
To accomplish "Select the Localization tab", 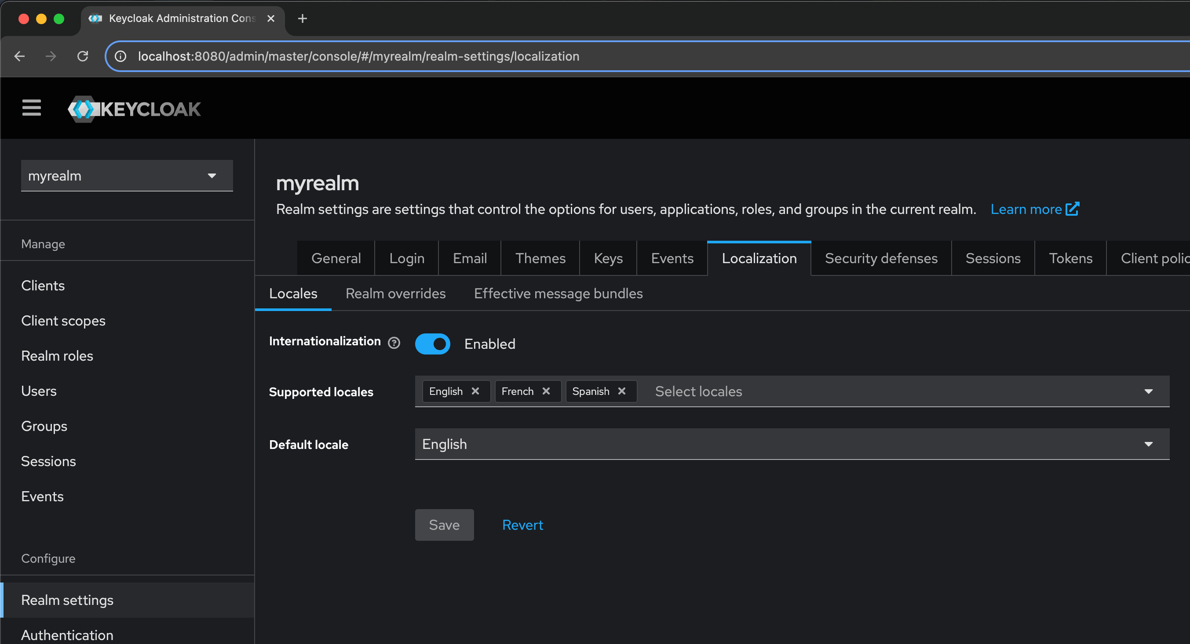I will coord(759,258).
